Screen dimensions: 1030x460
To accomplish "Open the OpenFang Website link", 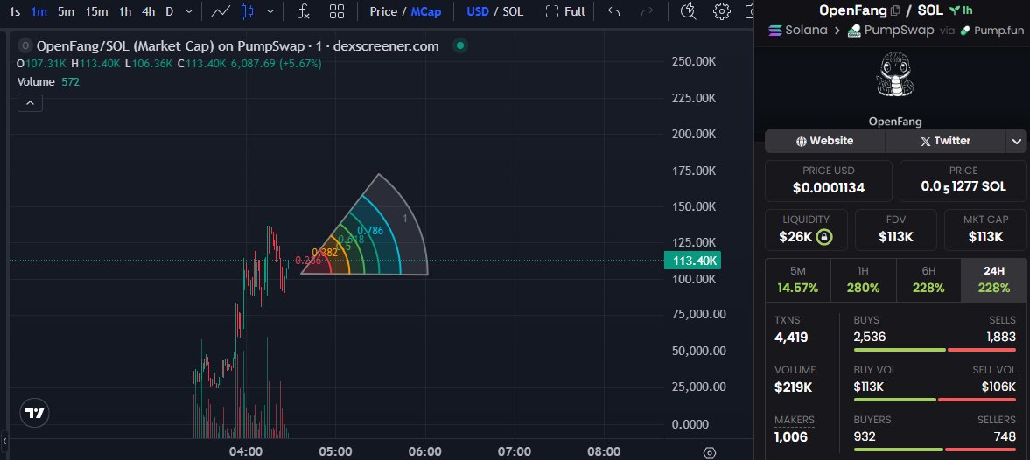I will click(824, 141).
